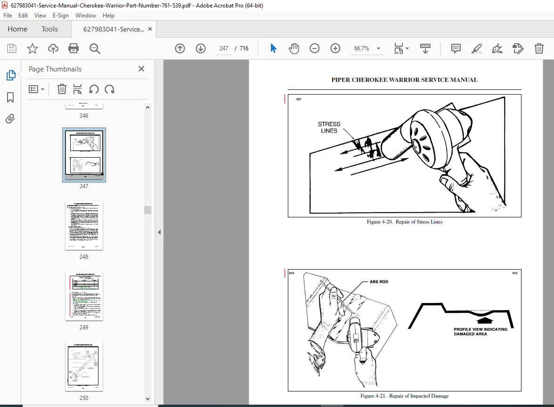Open the Edit menu
Image resolution: width=554 pixels, height=407 pixels.
click(23, 16)
